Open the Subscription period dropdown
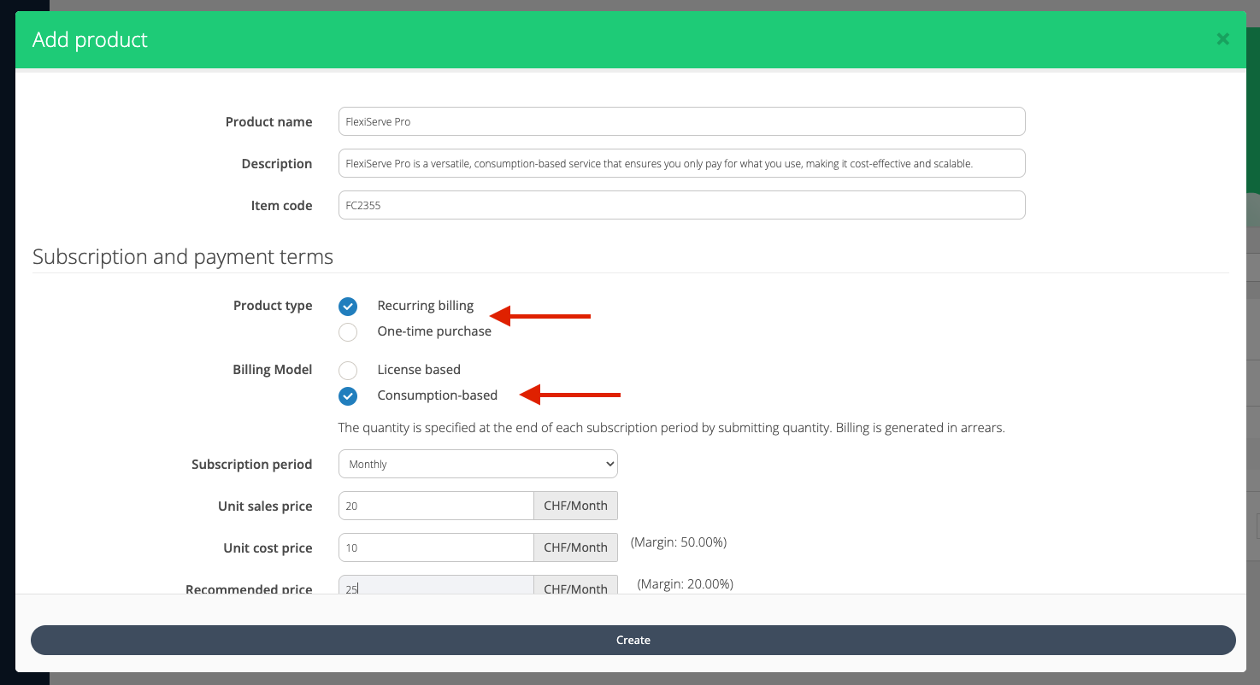 (x=478, y=464)
